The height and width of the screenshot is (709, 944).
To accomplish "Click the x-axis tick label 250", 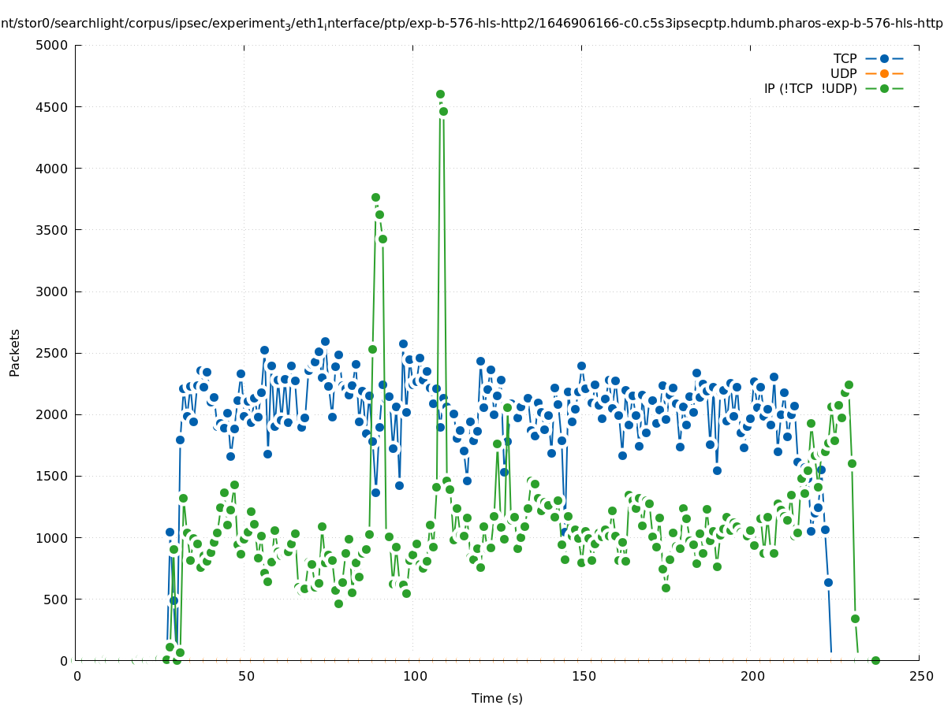I will pyautogui.click(x=920, y=676).
